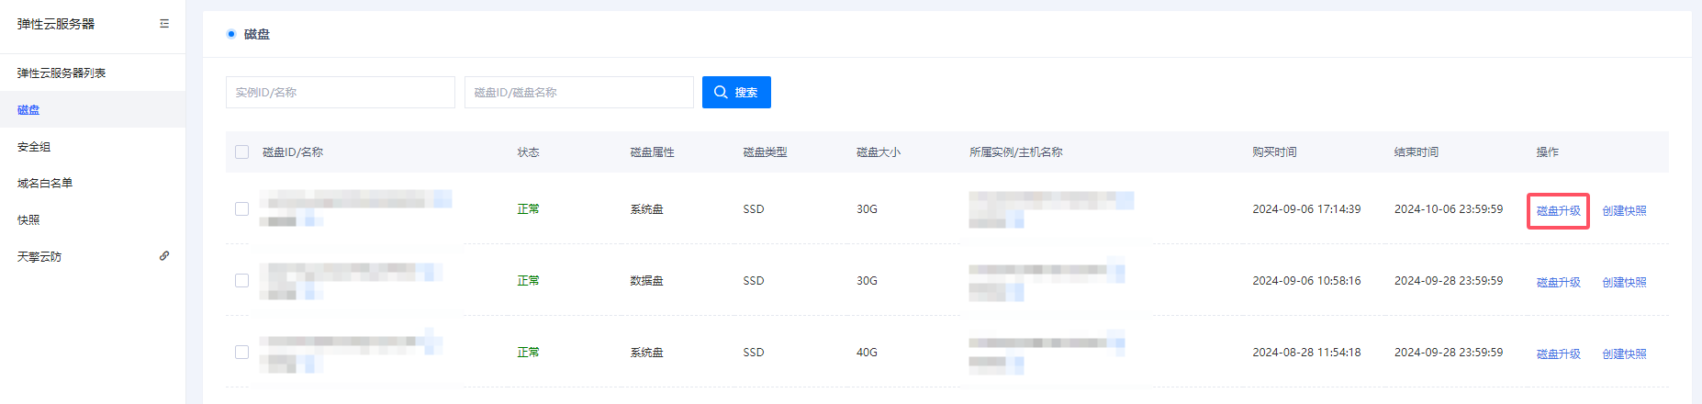This screenshot has height=404, width=1702.
Task: Open 安全组 sidebar item
Action: (x=34, y=147)
